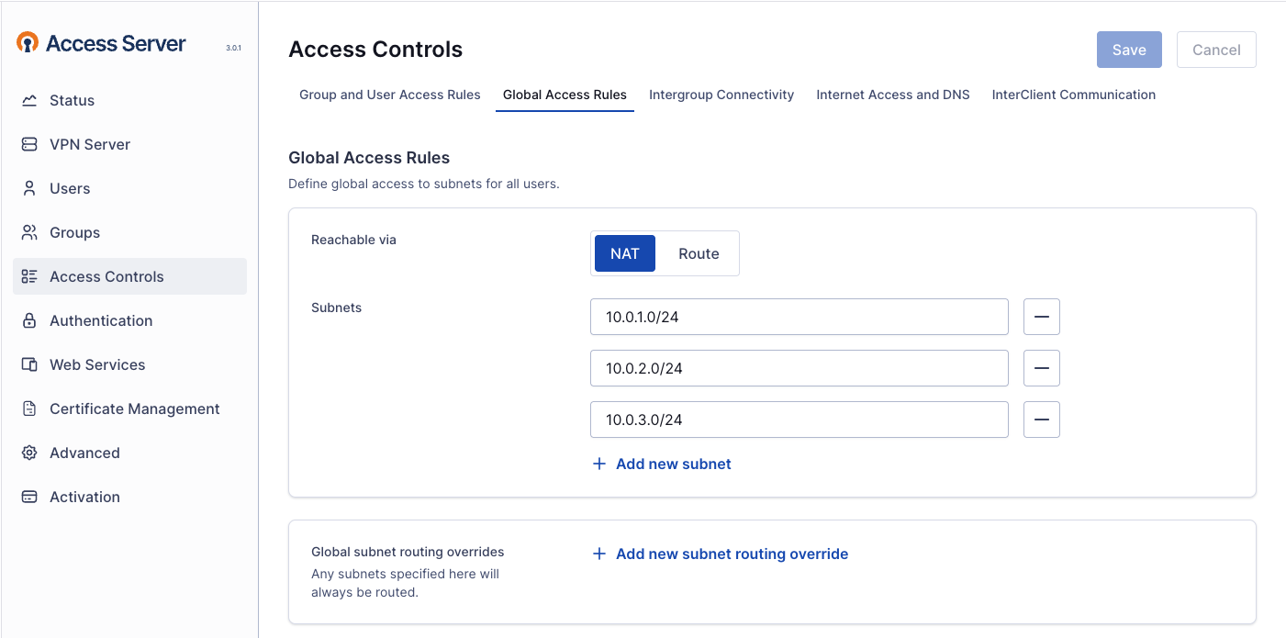Click the VPN Server icon in sidebar
The height and width of the screenshot is (638, 1286).
tap(29, 144)
